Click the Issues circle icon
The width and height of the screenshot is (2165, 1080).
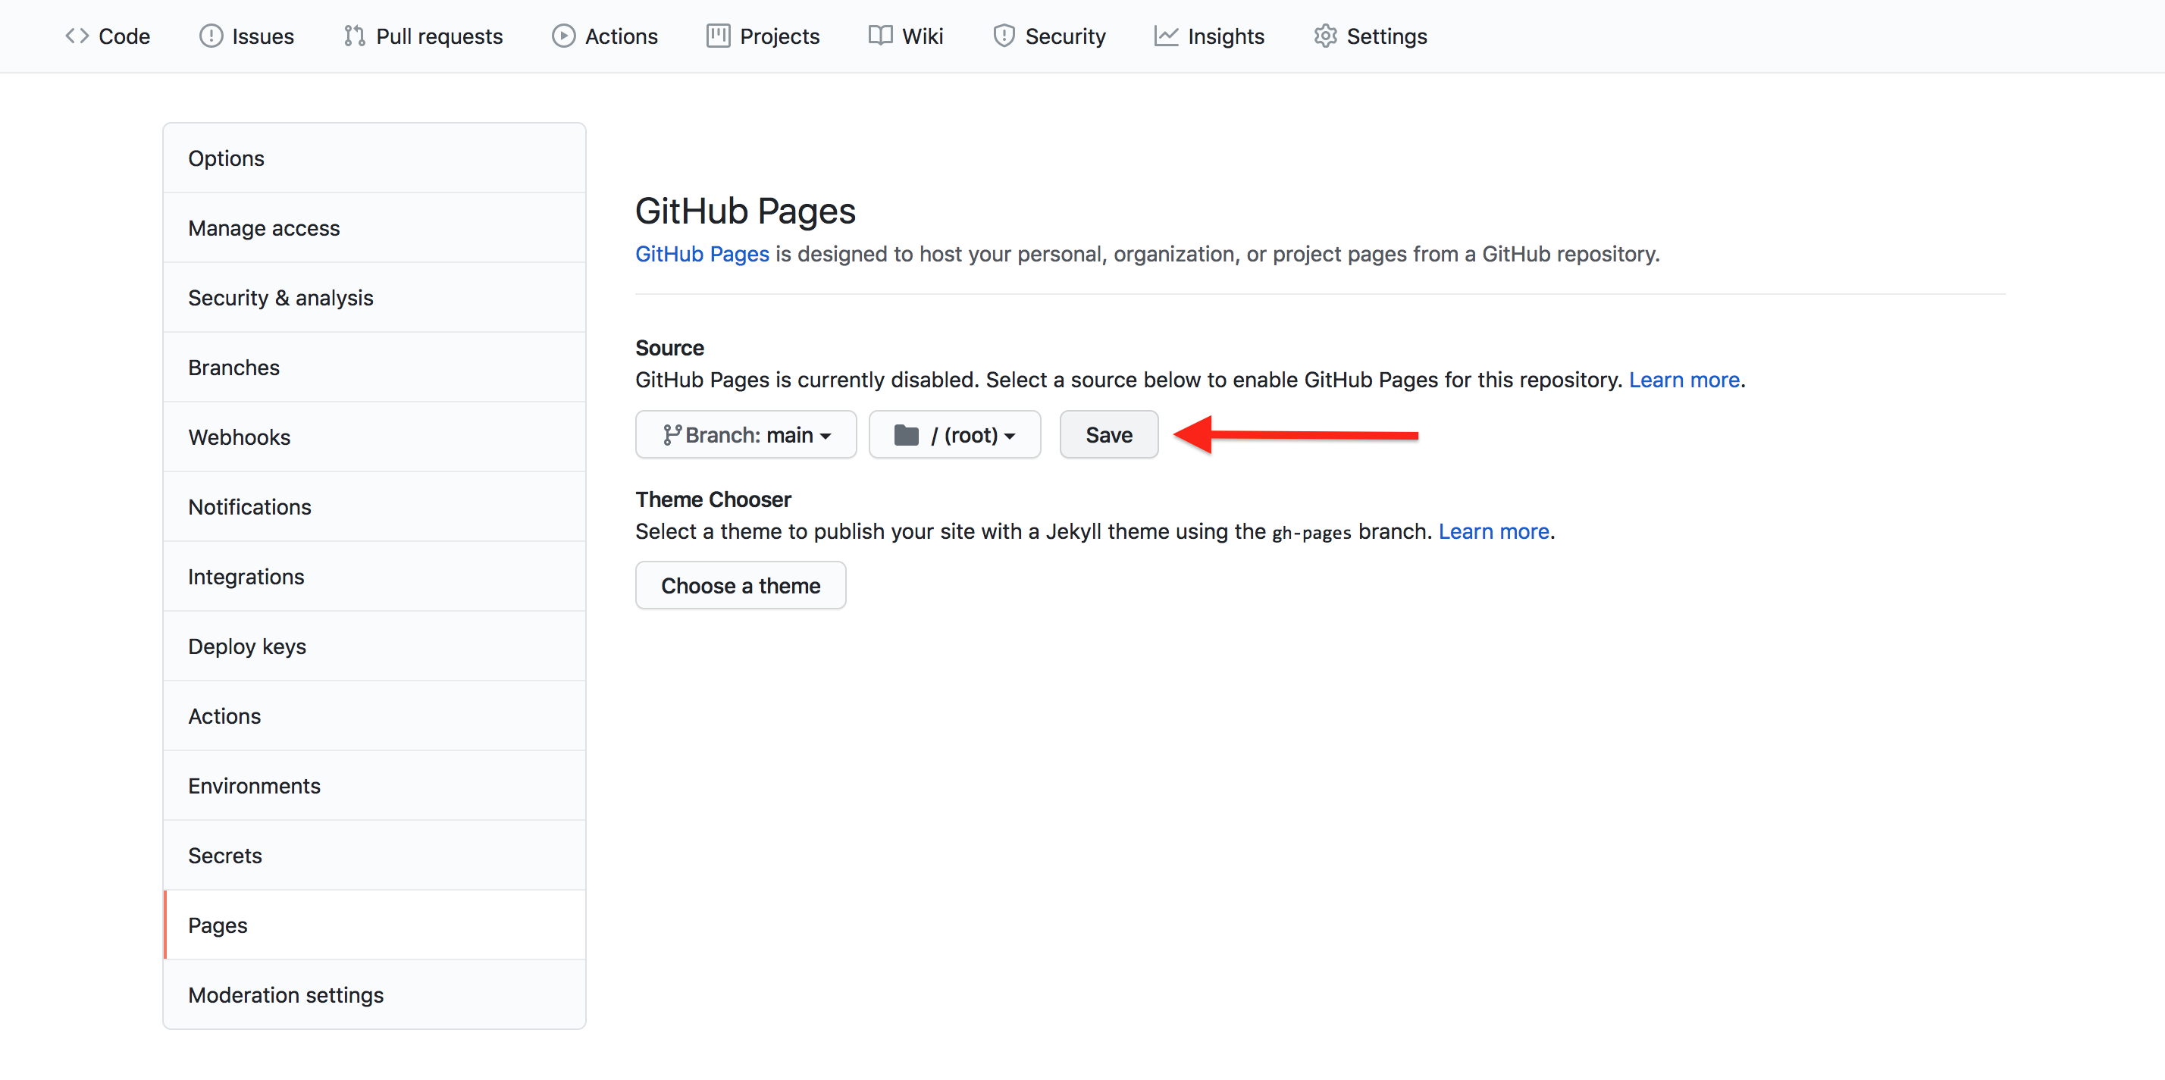[211, 36]
